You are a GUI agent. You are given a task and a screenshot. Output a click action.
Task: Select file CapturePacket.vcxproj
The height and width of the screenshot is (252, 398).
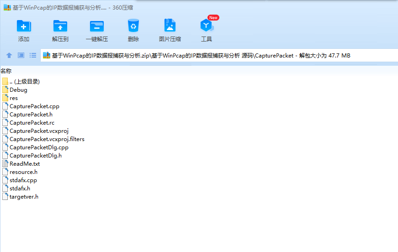click(x=36, y=131)
